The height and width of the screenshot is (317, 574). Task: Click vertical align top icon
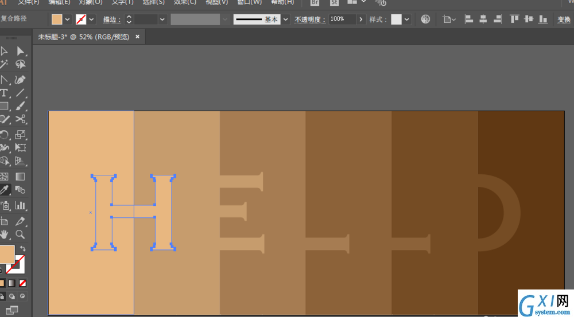click(x=514, y=19)
